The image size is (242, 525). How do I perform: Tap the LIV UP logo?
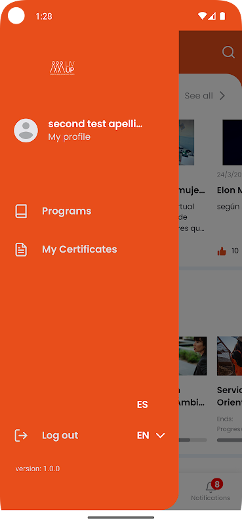[62, 68]
